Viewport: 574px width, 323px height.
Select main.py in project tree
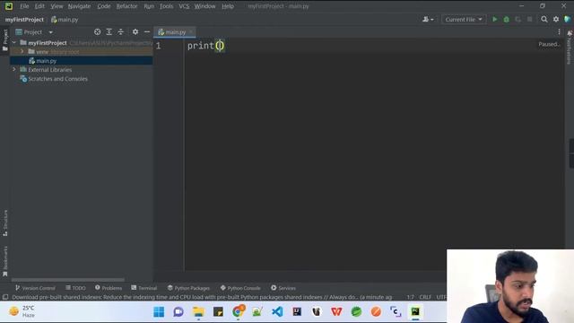(46, 61)
